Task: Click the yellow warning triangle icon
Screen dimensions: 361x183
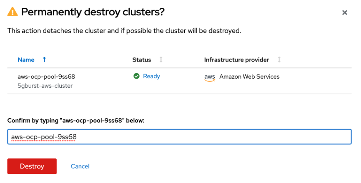Action: (13, 12)
